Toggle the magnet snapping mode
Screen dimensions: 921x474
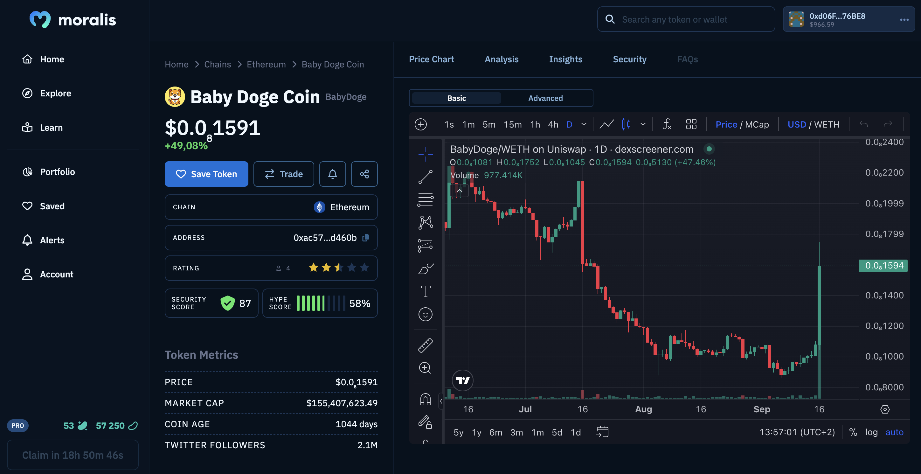tap(425, 399)
